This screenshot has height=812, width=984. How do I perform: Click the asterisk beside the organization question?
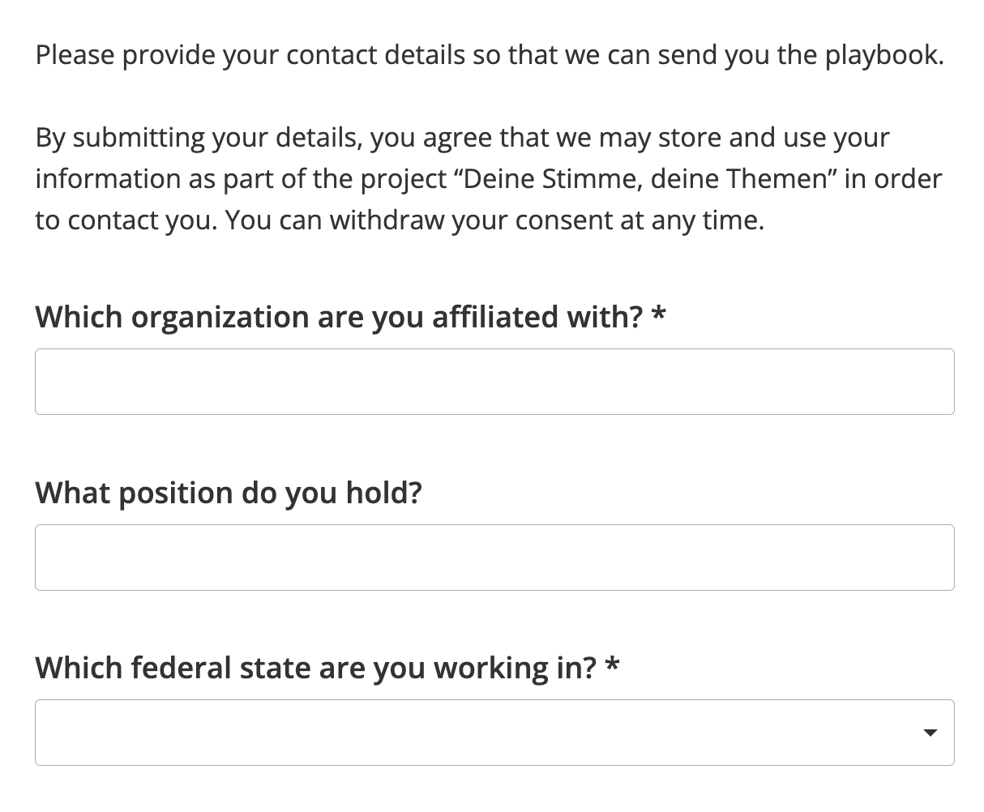[658, 314]
